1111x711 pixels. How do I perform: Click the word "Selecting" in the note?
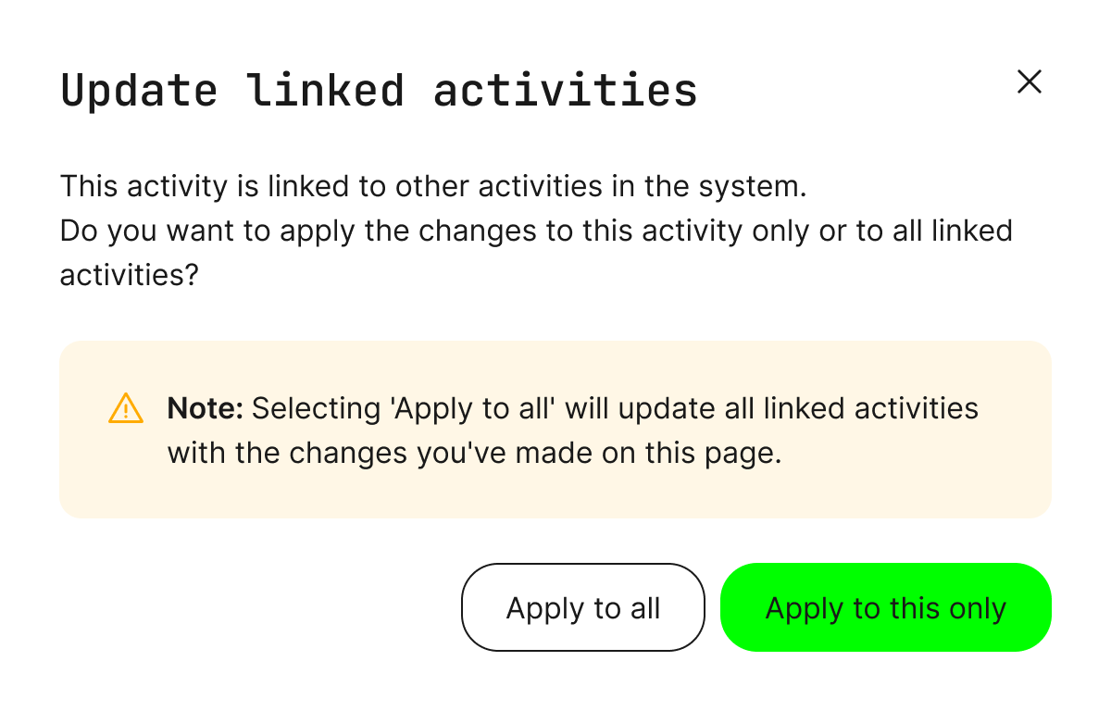316,408
